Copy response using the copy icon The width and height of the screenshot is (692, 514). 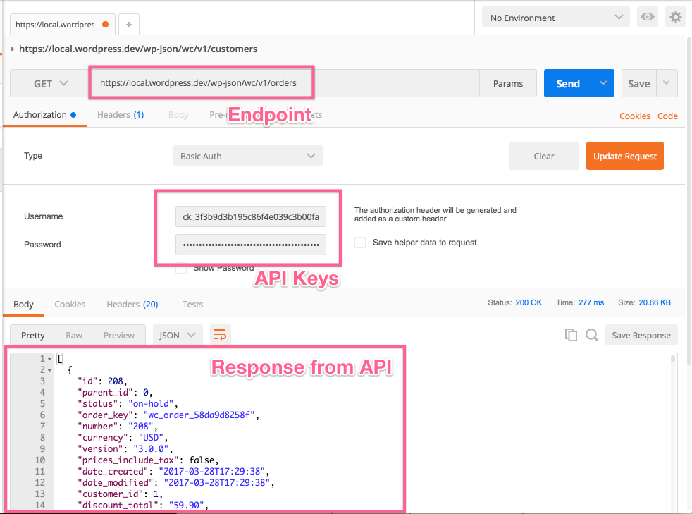(x=571, y=335)
